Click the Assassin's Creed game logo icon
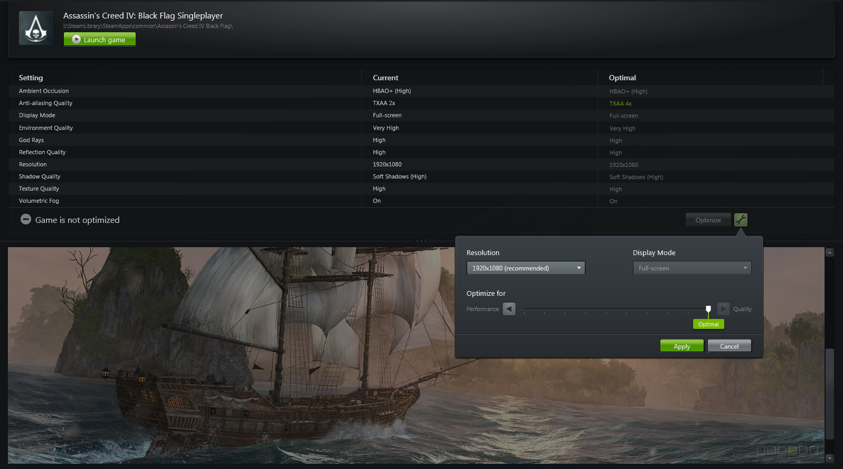Viewport: 843px width, 469px height. pyautogui.click(x=35, y=28)
